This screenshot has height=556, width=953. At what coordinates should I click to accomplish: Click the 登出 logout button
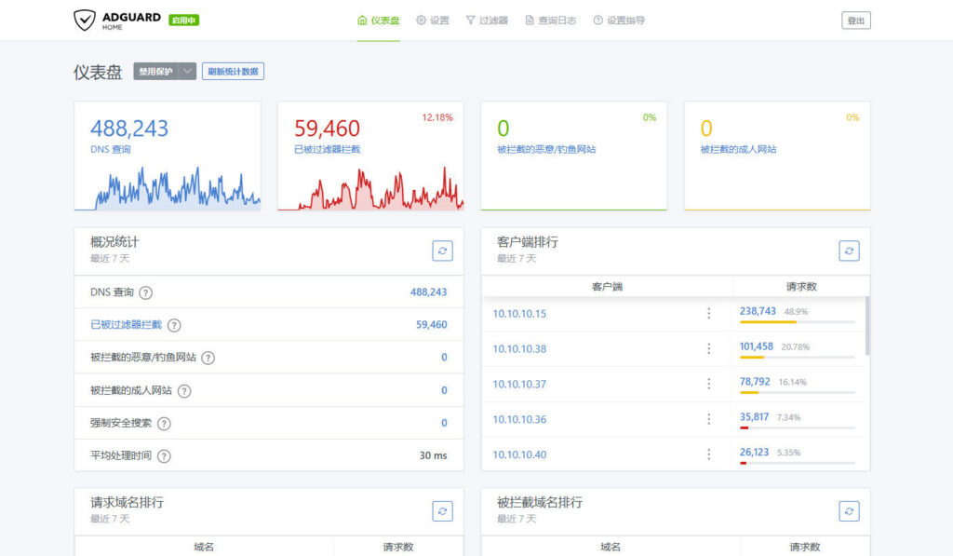point(855,20)
